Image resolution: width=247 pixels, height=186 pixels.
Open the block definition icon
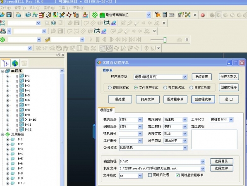(x=28, y=15)
